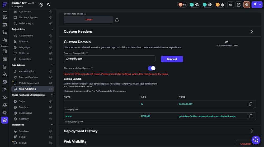Open the pages layers icon in rail
The height and width of the screenshot is (147, 264).
coord(5,25)
